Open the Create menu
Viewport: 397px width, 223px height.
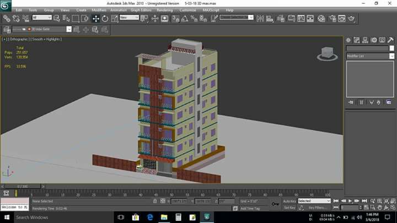click(x=81, y=10)
